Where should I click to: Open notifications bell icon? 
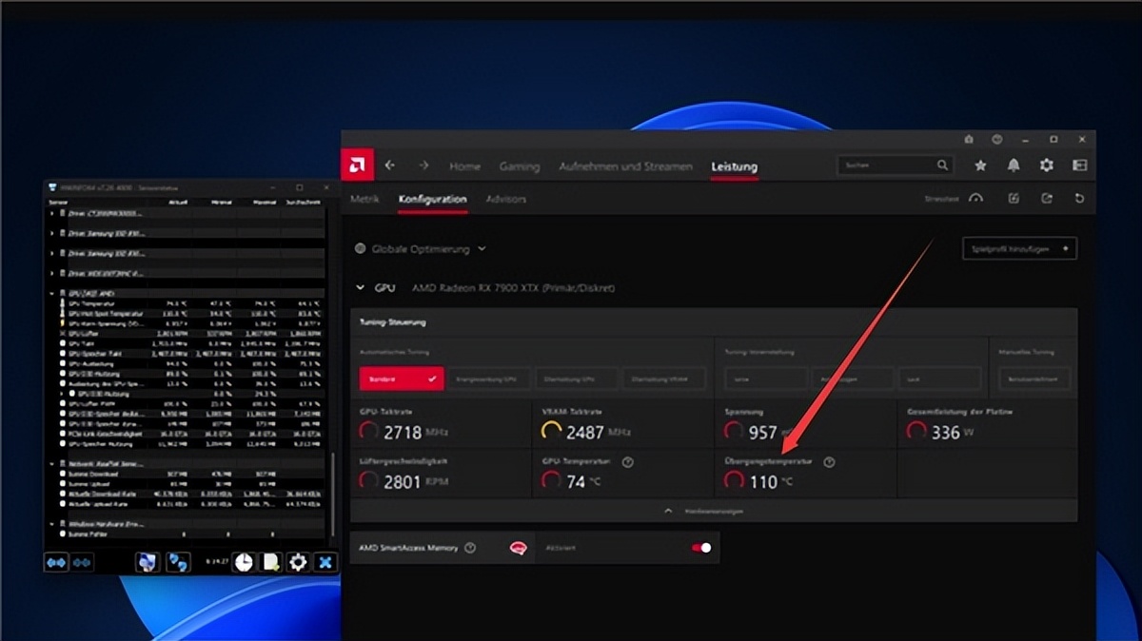(x=1014, y=165)
